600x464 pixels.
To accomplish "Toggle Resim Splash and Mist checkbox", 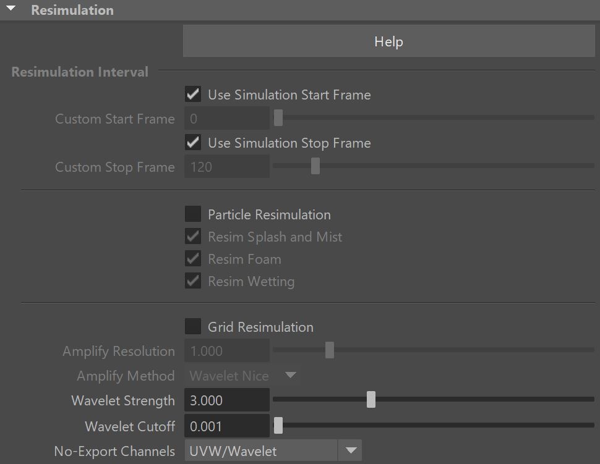I will pyautogui.click(x=193, y=237).
